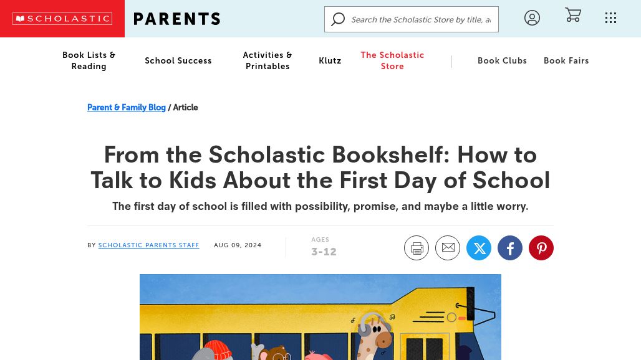Open Scholastic Parents Staff author link
Viewport: 641px width, 360px height.
148,245
